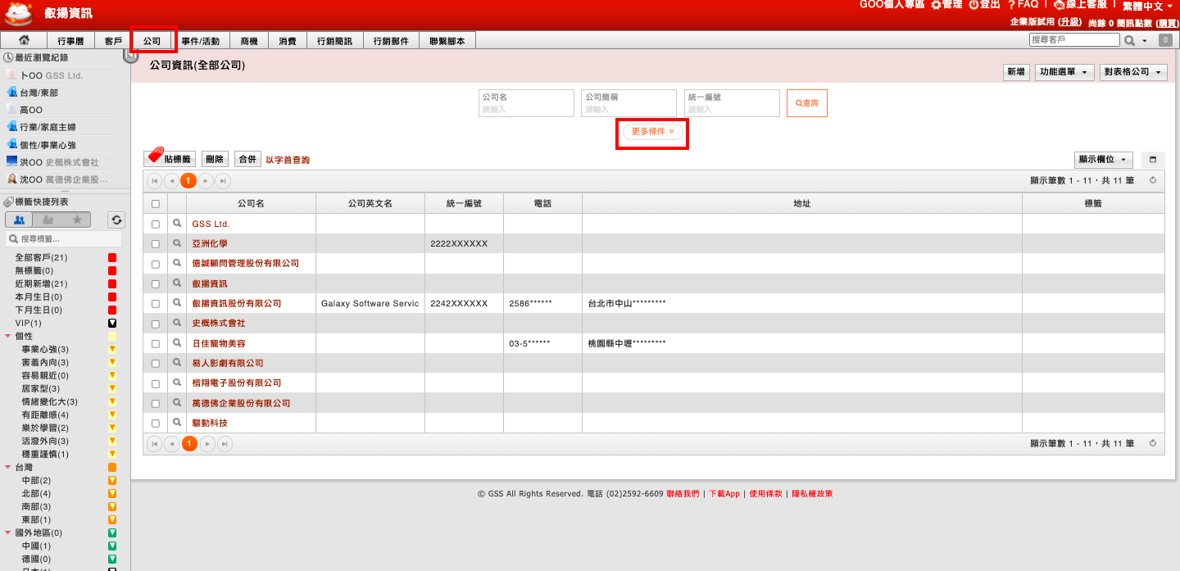Click the 新增 button

click(x=1016, y=72)
